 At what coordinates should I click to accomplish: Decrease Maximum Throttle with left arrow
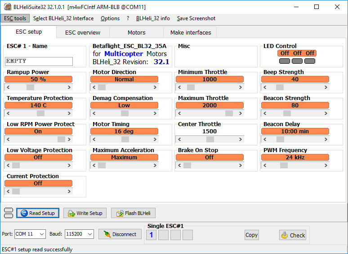tap(179, 114)
